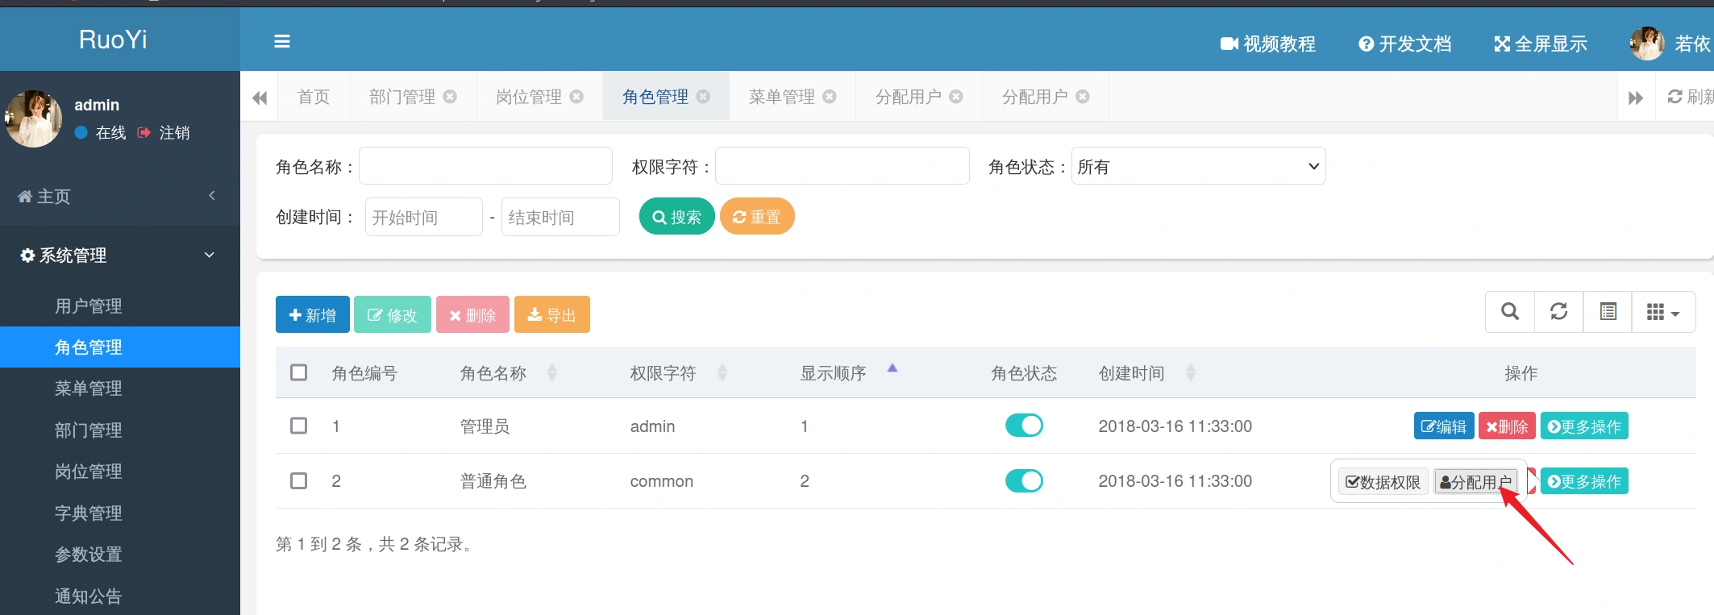Click the table search magnifier icon
Viewport: 1714px width, 615px height.
pos(1509,312)
